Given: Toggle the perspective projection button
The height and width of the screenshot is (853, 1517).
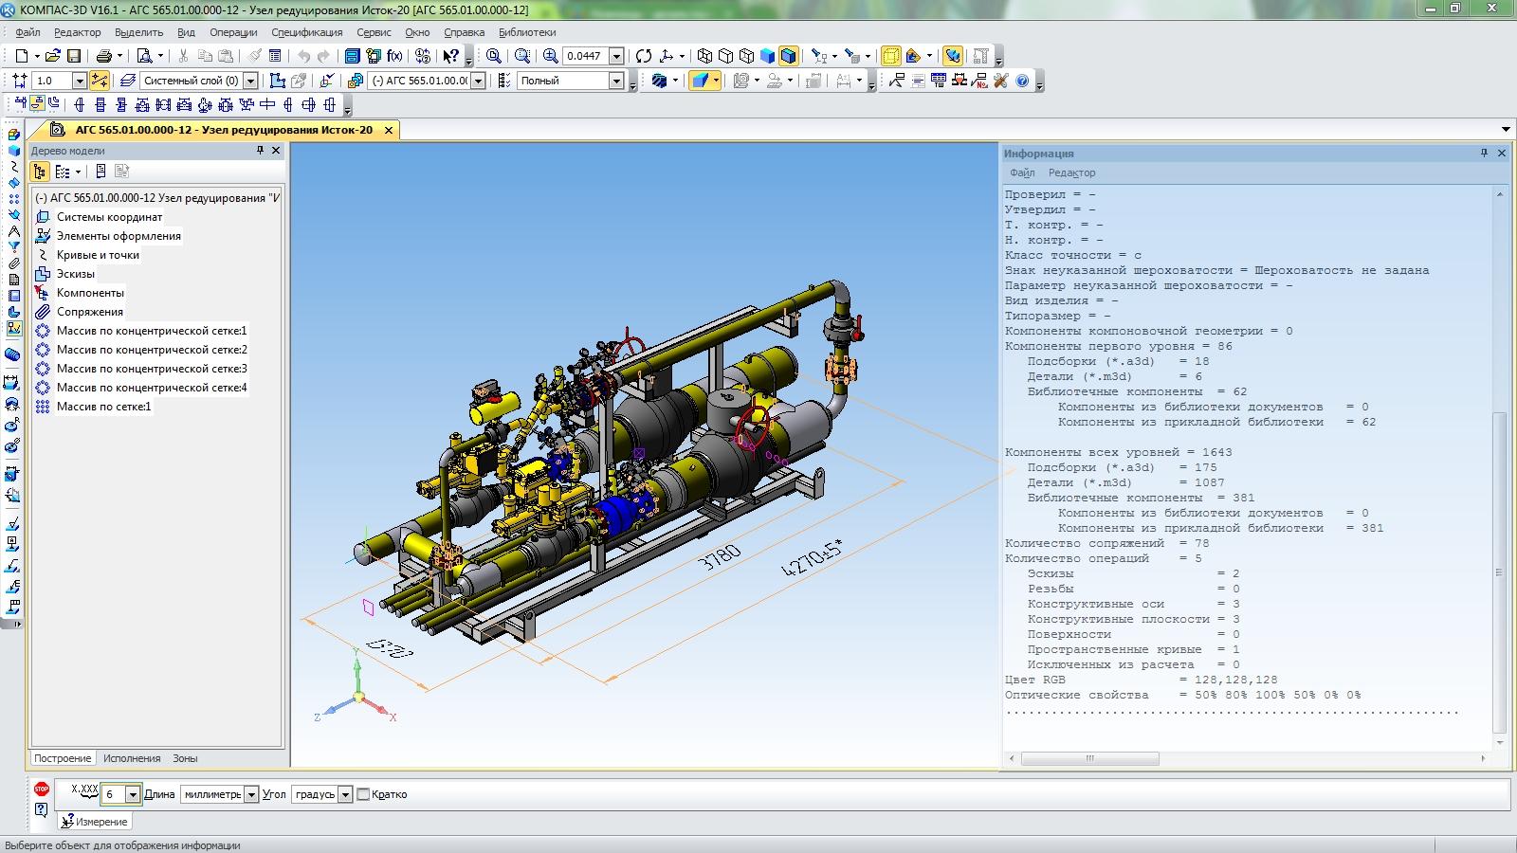Looking at the screenshot, I should click(891, 56).
